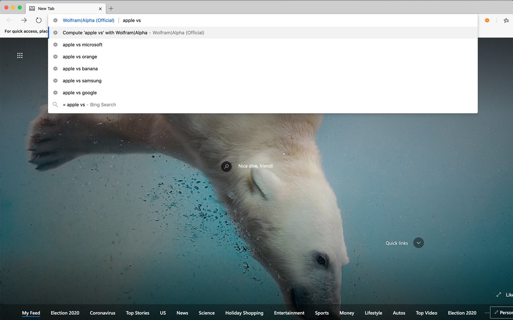Click the gear icon beside 'apple vs samsung'

(55, 81)
